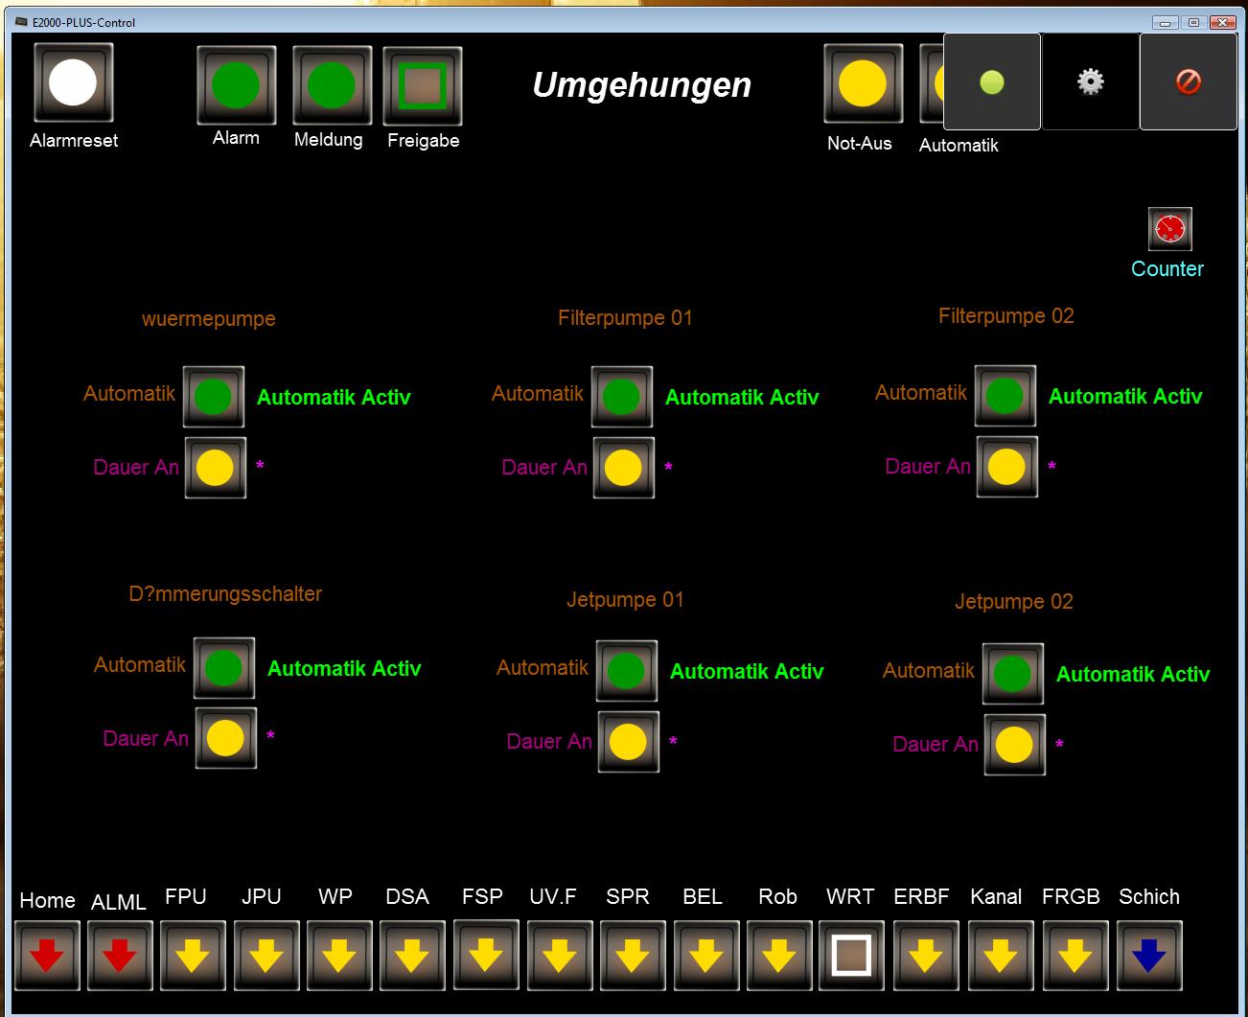
Task: Open the Kanal page button
Action: pyautogui.click(x=1000, y=956)
